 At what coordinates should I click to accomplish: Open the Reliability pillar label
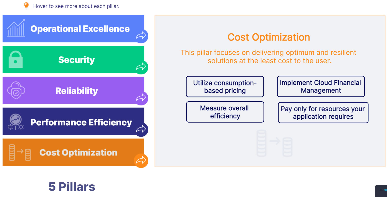77,91
